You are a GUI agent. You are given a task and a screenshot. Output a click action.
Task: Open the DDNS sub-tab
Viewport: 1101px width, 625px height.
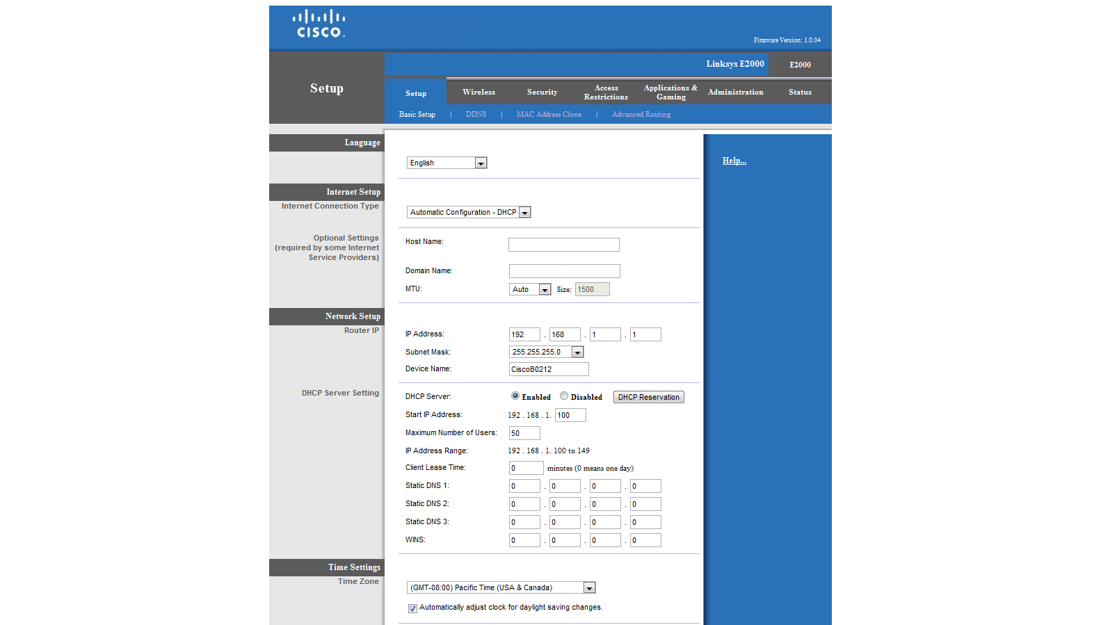[x=476, y=114]
